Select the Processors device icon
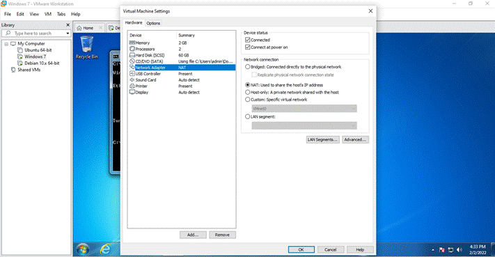Viewport: 495px width, 257px height. pos(132,49)
